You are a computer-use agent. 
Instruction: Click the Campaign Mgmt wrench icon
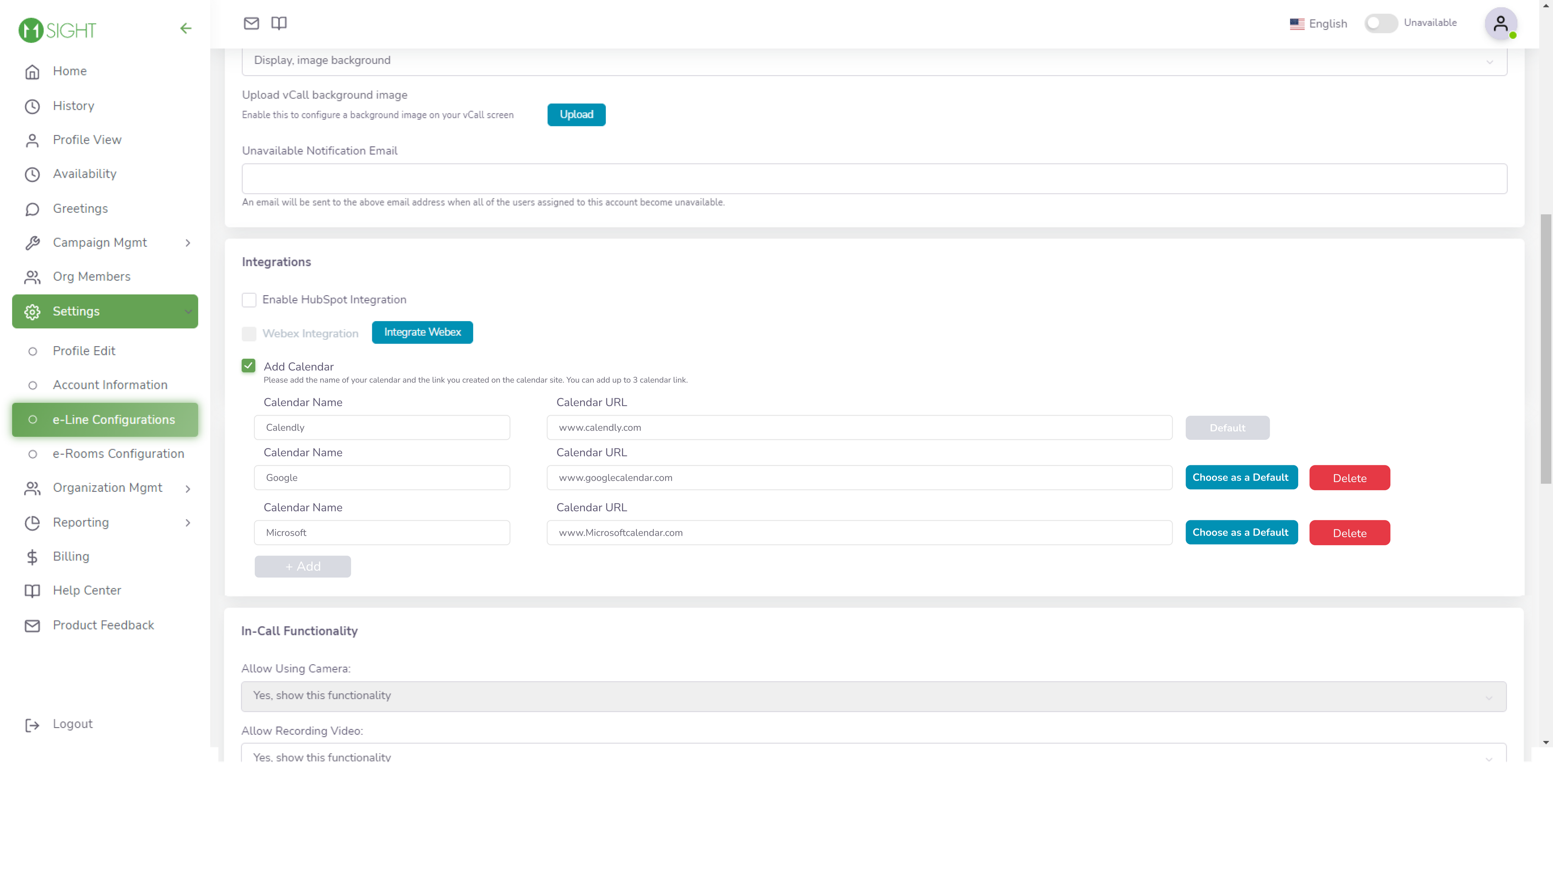point(32,243)
